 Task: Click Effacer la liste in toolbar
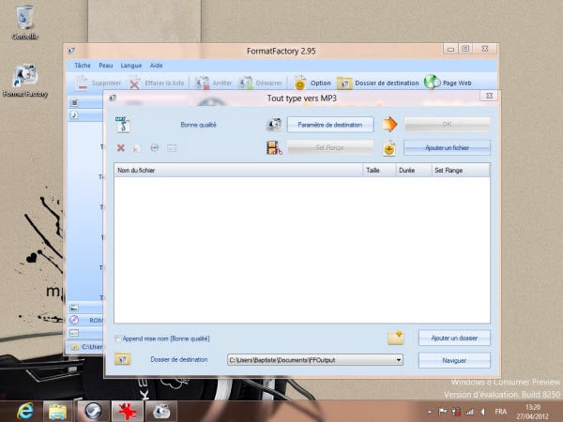(x=157, y=83)
